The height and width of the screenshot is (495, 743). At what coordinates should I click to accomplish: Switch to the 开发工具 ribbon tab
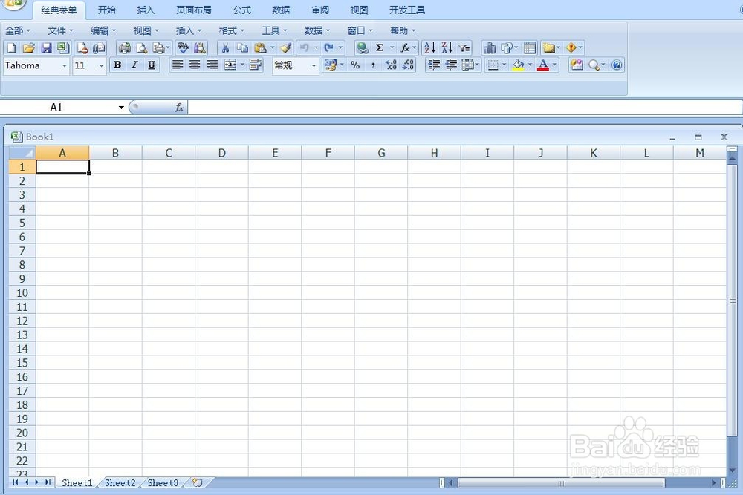(x=407, y=10)
